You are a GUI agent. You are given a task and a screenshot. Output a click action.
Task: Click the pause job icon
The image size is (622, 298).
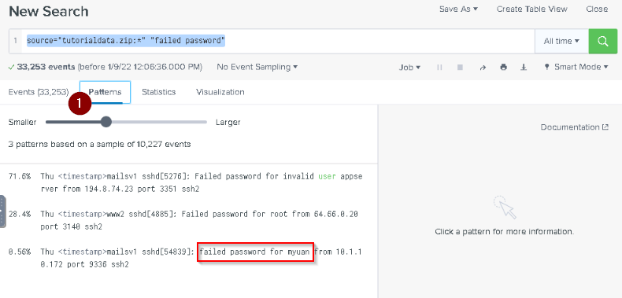click(x=439, y=68)
